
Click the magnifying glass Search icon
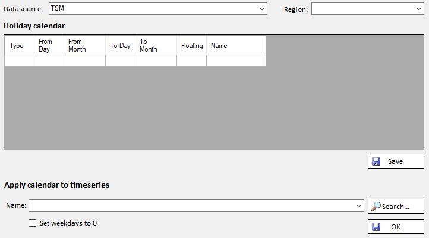[376, 207]
